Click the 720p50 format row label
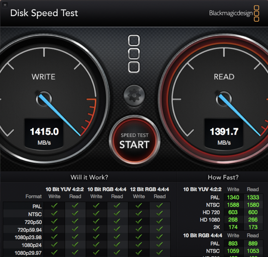Image resolution: width=268 pixels, height=257 pixels. tap(33, 222)
